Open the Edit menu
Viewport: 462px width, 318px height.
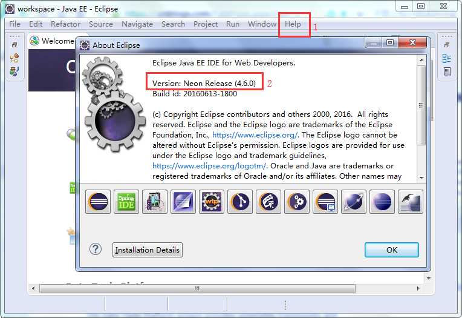click(36, 24)
